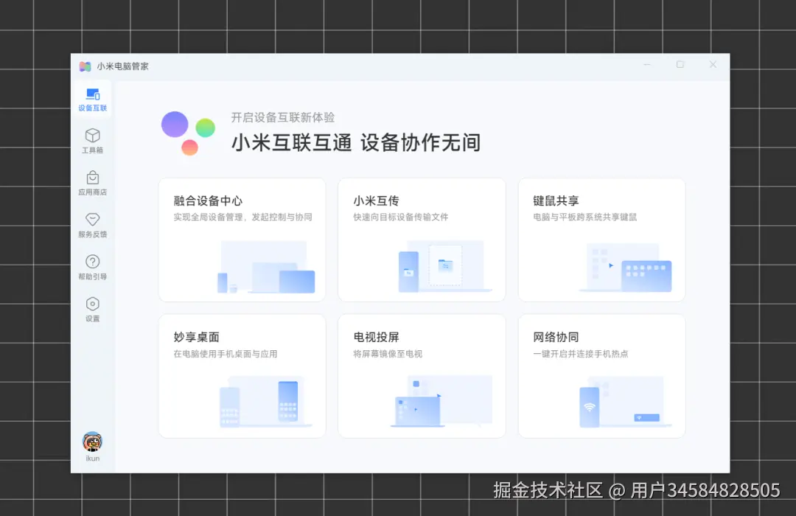Click the 融合设备中心 devices illustration
796x516 pixels.
pyautogui.click(x=266, y=267)
